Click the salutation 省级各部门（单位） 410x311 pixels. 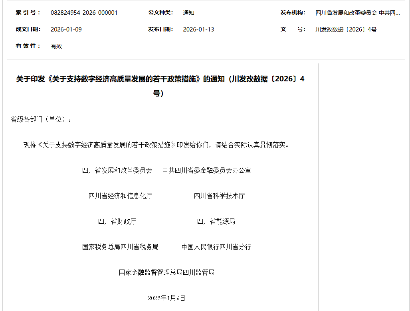tap(41, 119)
